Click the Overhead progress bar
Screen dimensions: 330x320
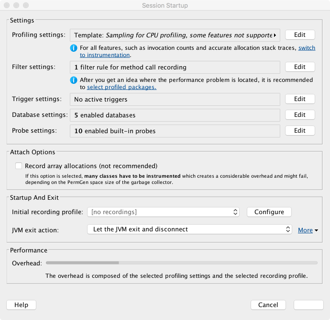(181, 263)
